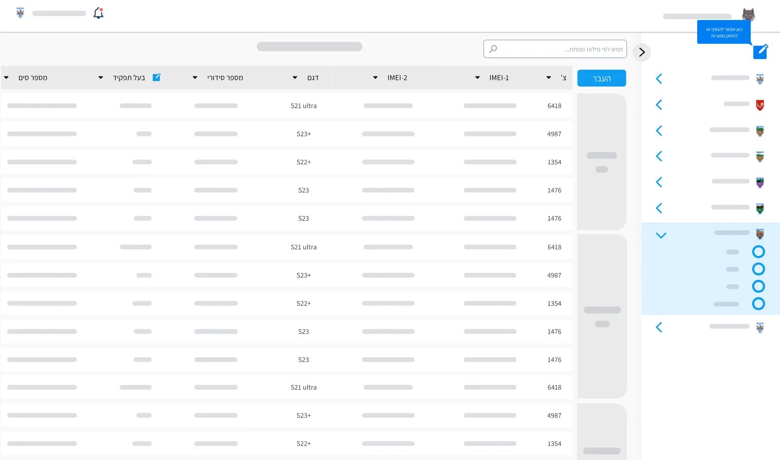Click the blue העבר button
Screen dimensions: 780x460
pos(602,78)
